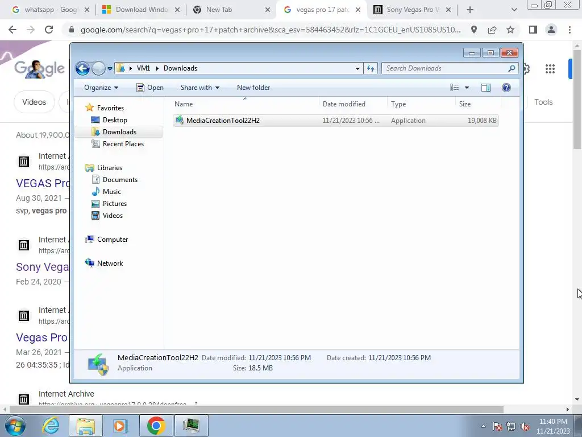
Task: Open Recent Places in the navigation pane
Action: click(x=118, y=144)
